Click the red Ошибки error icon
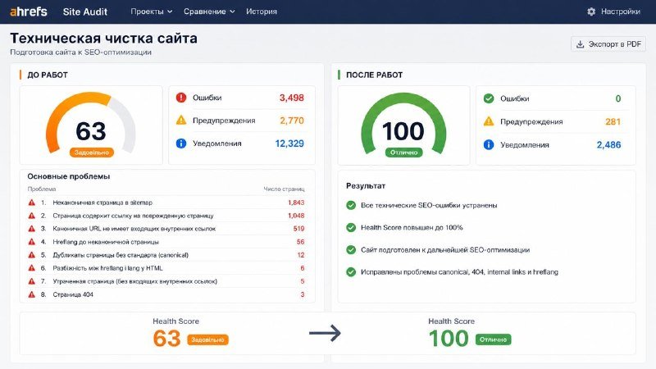The image size is (656, 369). pos(180,98)
